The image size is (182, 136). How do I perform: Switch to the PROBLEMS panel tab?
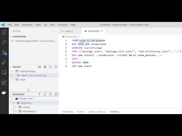[67, 112]
